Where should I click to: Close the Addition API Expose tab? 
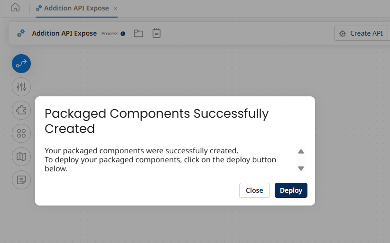115,9
